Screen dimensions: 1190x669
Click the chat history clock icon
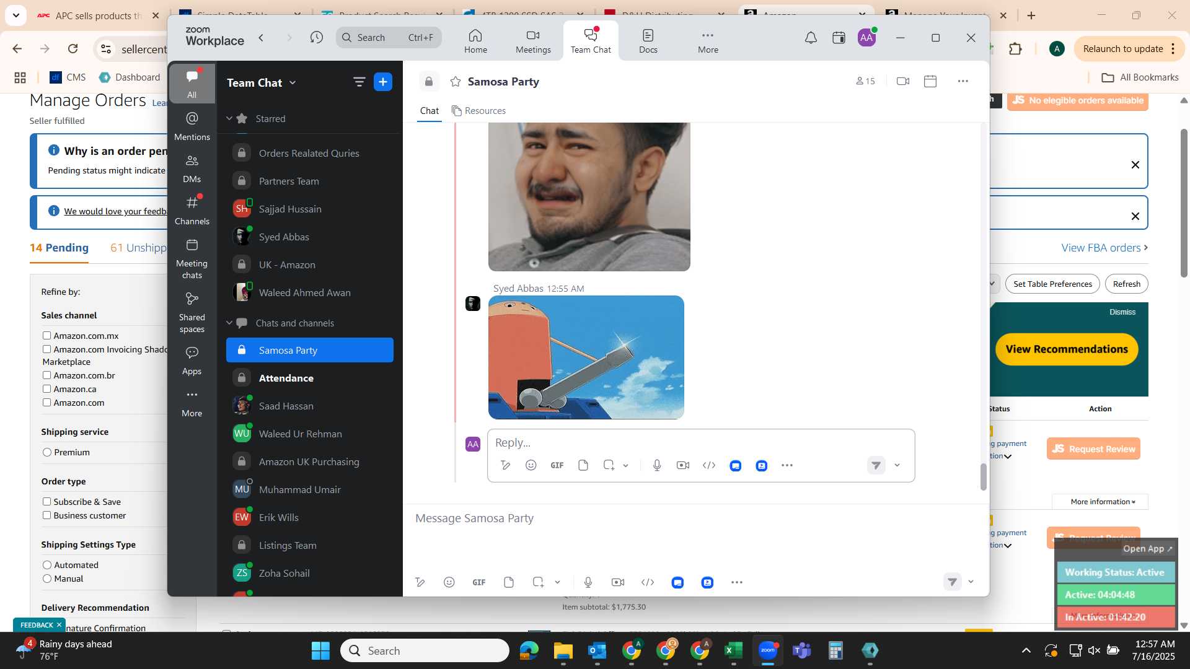tap(316, 38)
